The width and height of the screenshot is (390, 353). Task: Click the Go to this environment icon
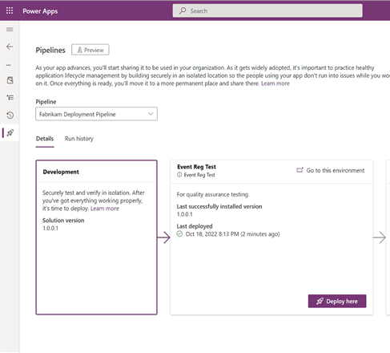tap(300, 170)
